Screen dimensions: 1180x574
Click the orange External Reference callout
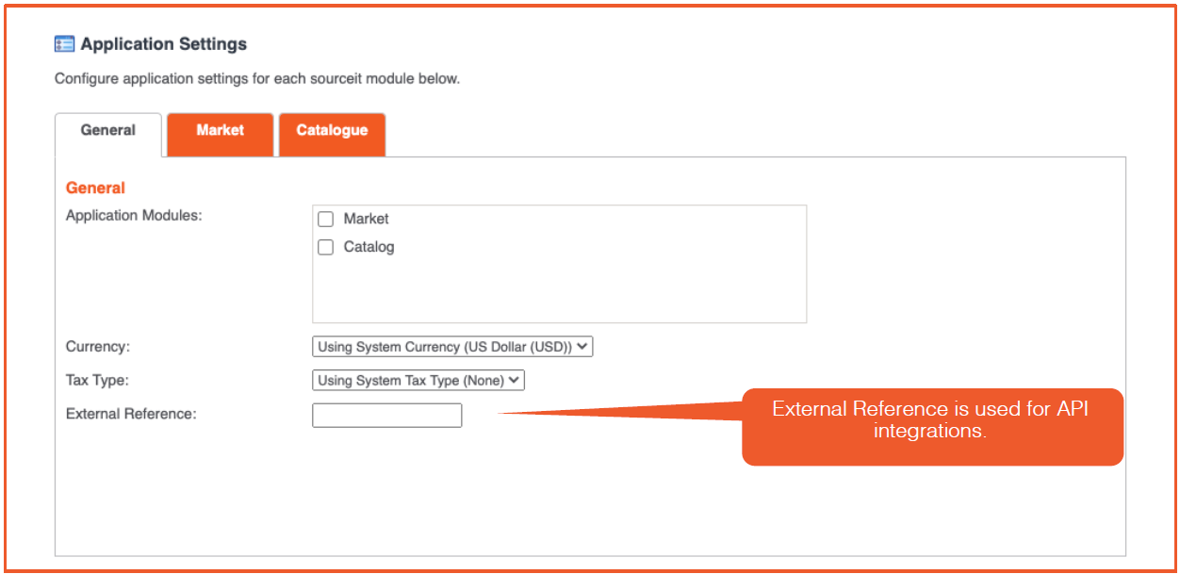tap(932, 427)
